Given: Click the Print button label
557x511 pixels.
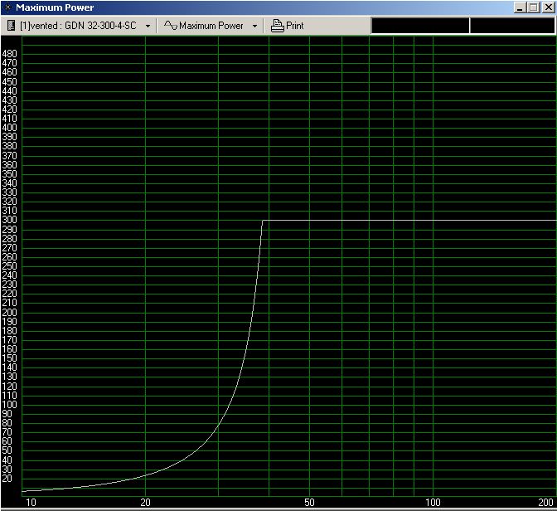Looking at the screenshot, I should click(x=295, y=26).
